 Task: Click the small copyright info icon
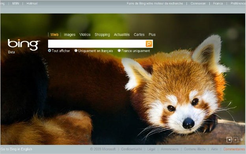pyautogui.click(x=242, y=140)
